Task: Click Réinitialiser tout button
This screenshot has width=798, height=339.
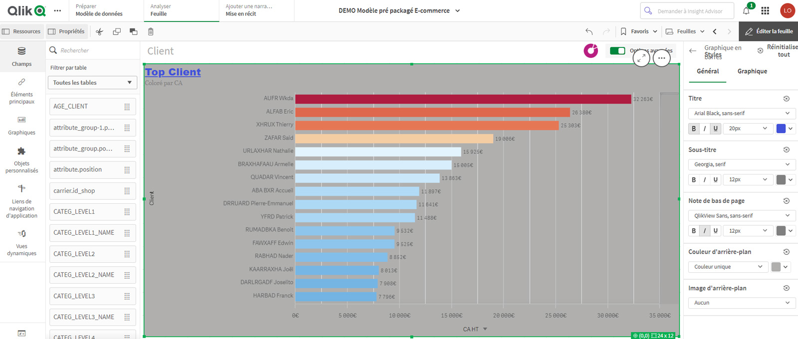Action: tap(778, 51)
